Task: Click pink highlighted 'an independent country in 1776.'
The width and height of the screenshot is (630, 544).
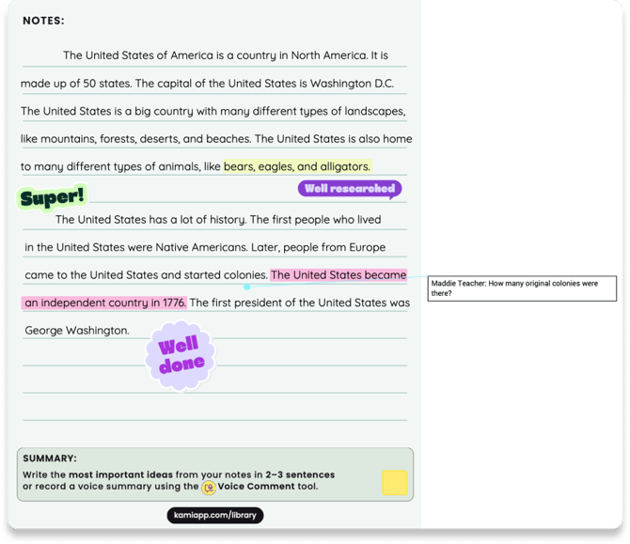Action: 104,303
